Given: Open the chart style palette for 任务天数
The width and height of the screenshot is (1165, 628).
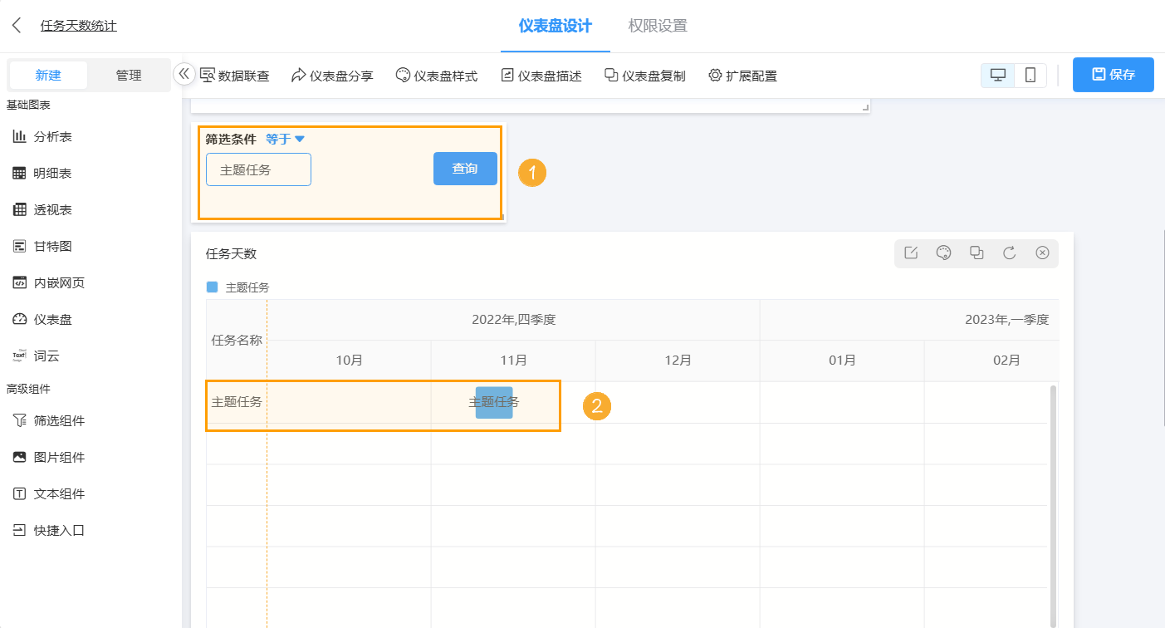Looking at the screenshot, I should [943, 253].
